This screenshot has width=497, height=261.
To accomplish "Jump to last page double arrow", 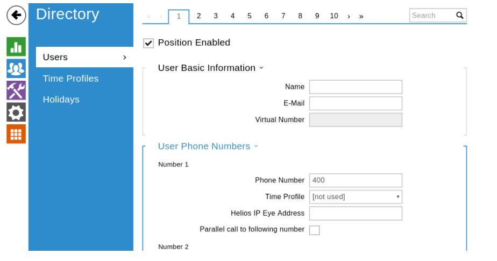I will [x=361, y=16].
